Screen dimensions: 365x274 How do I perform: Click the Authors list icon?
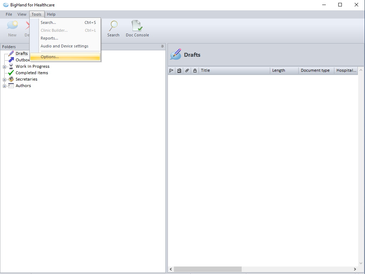pyautogui.click(x=11, y=86)
